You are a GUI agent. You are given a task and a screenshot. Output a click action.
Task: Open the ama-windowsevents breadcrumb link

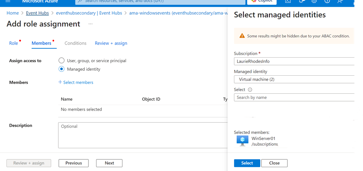[x=178, y=13]
